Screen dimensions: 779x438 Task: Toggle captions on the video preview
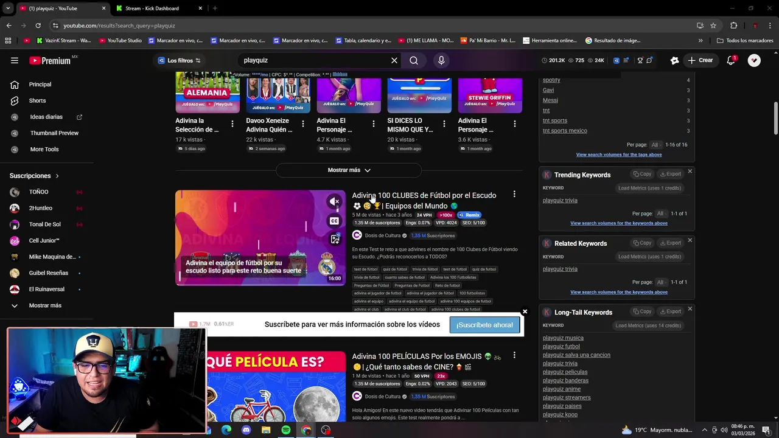[x=334, y=221]
